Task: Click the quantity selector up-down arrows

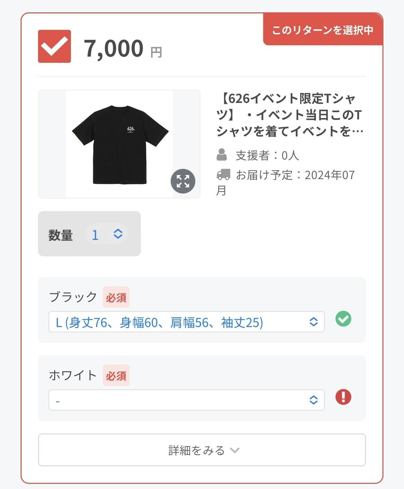Action: [118, 234]
